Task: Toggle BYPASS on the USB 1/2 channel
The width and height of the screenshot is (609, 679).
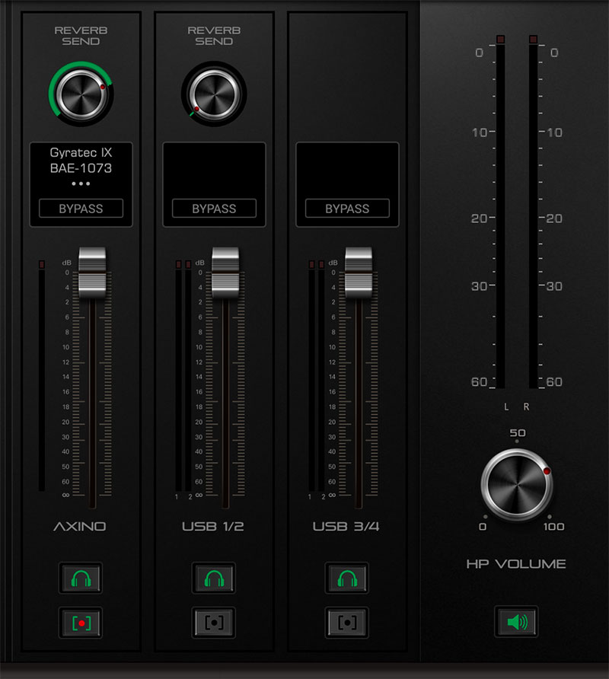Action: click(214, 209)
